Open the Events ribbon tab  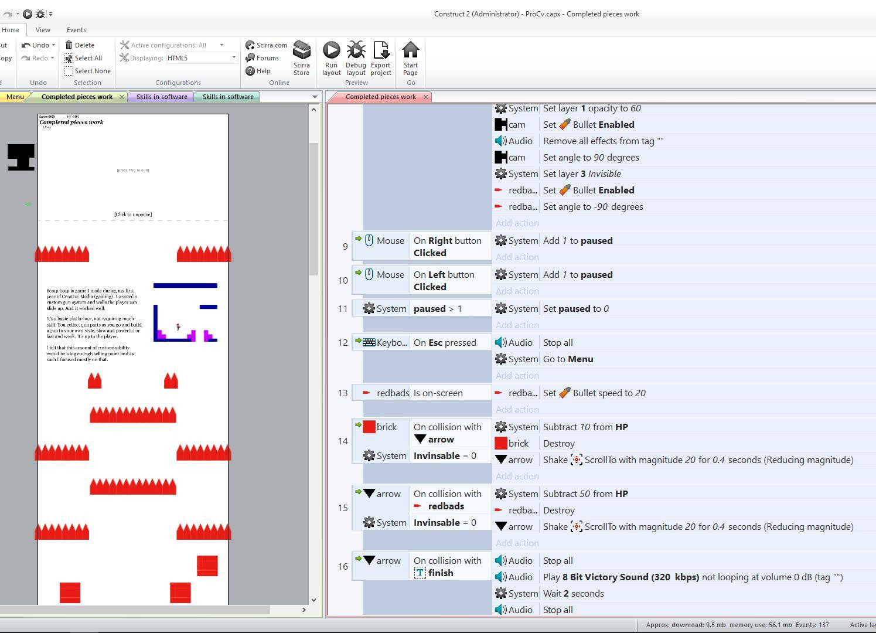tap(76, 30)
